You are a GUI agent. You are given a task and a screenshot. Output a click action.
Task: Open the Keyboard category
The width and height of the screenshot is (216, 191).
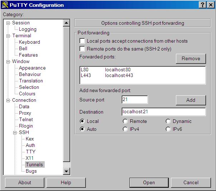point(29,42)
